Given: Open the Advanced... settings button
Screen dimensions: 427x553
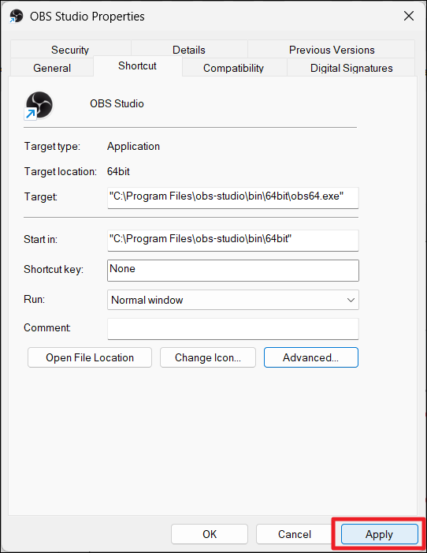Looking at the screenshot, I should [311, 357].
